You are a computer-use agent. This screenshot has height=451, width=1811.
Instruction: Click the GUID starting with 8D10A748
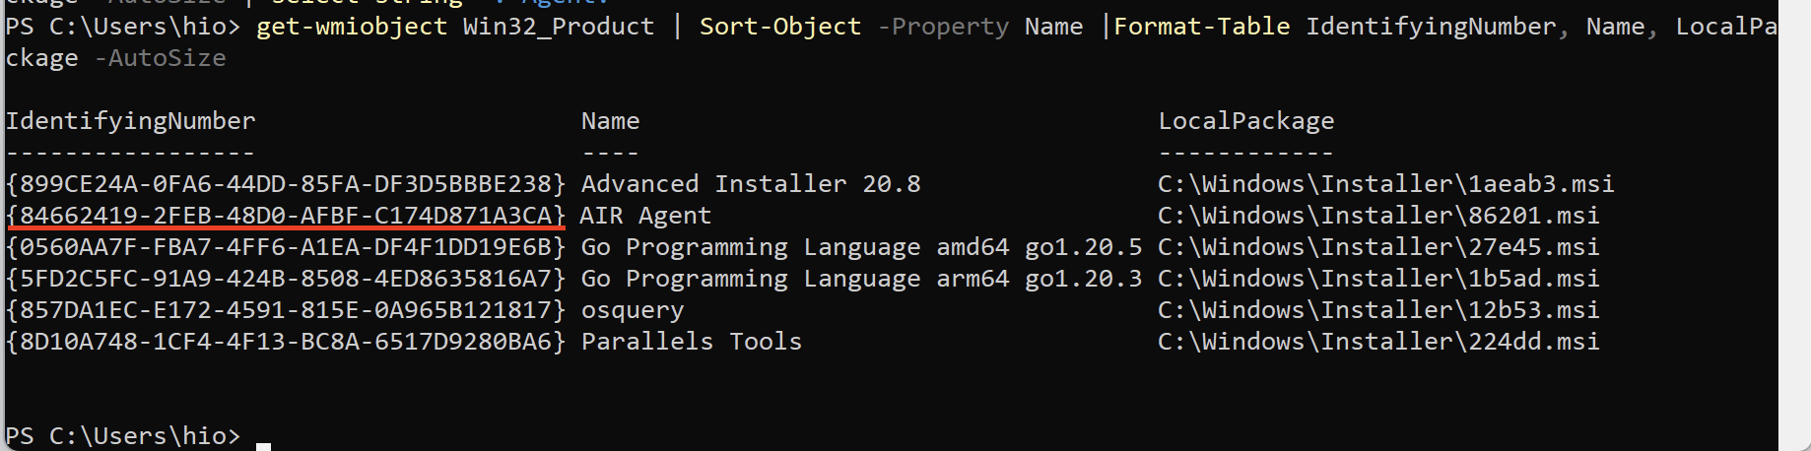pyautogui.click(x=286, y=342)
